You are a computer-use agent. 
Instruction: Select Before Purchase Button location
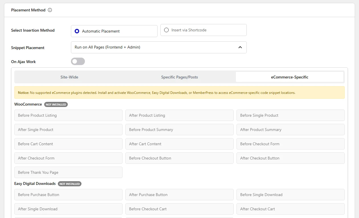click(x=68, y=195)
